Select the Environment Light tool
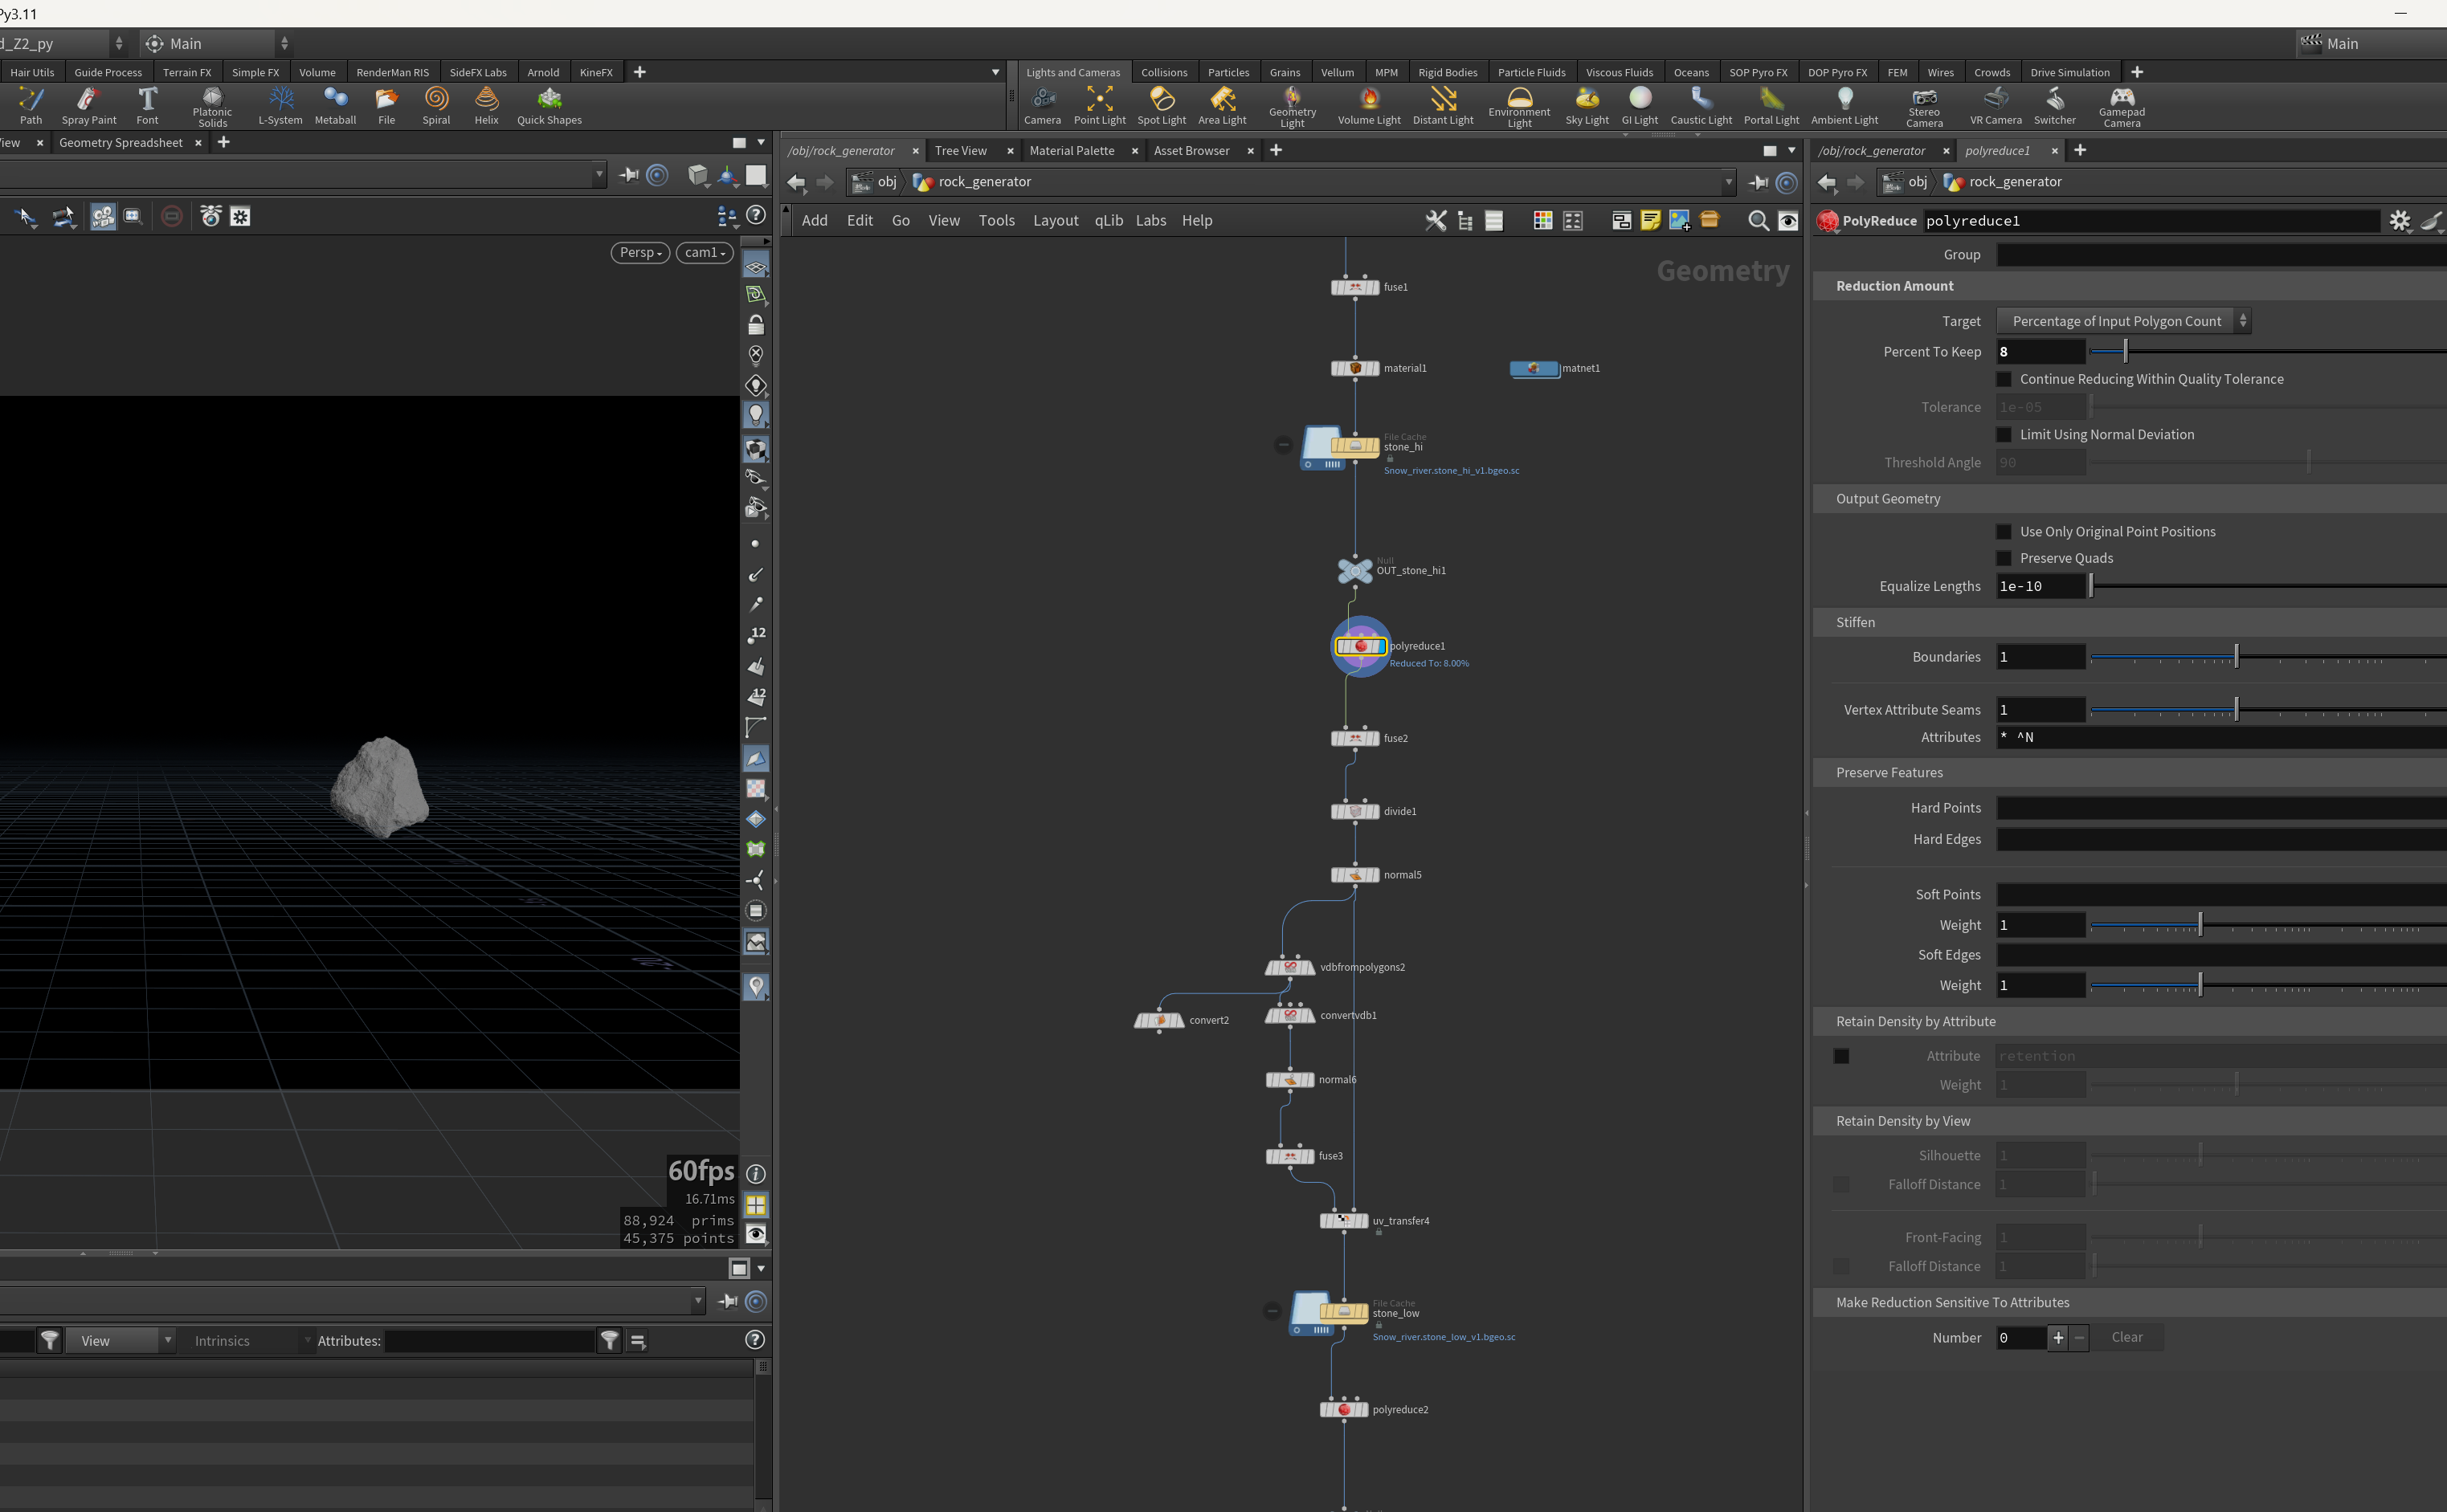Screen dimensions: 2447x1512 (x=1518, y=106)
